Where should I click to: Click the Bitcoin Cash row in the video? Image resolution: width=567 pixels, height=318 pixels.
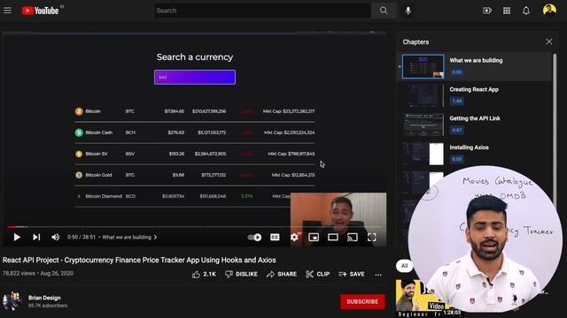(x=195, y=132)
